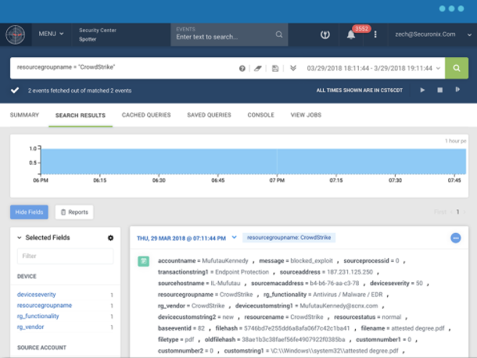Click the power icon in header
477x358 pixels.
pos(325,34)
